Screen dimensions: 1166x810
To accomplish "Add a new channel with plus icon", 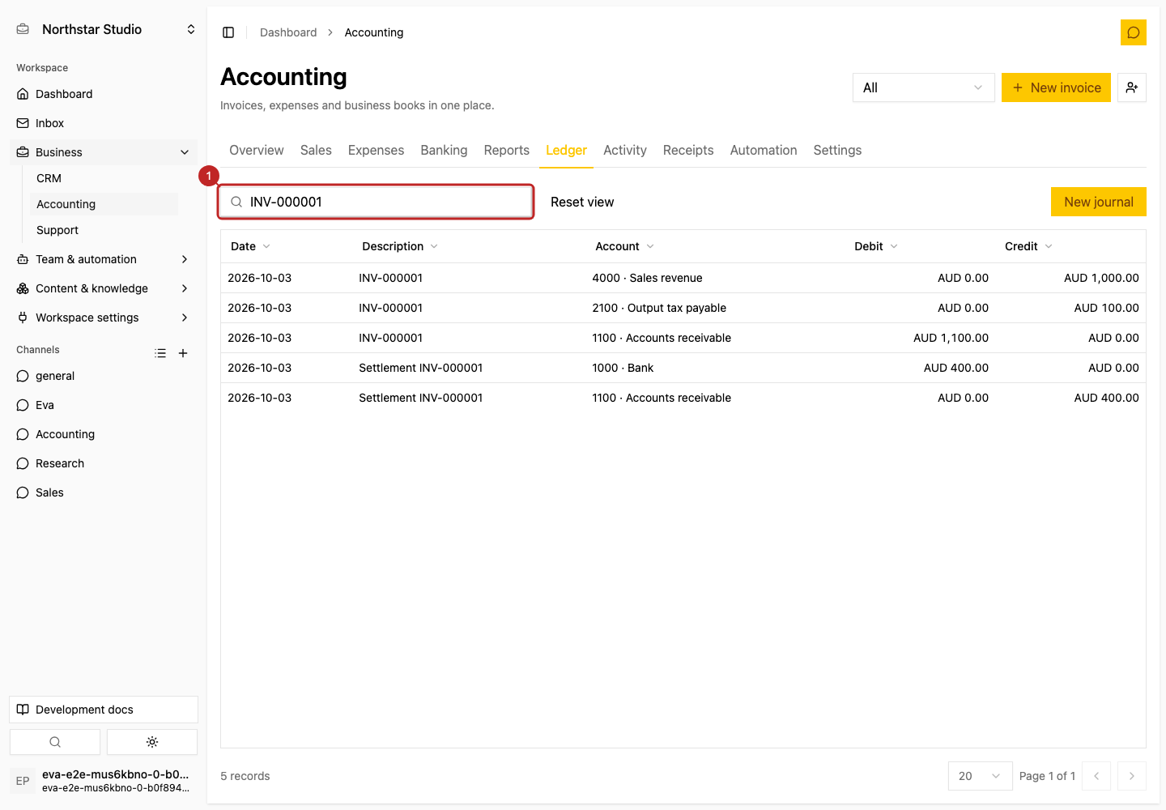I will coord(183,353).
